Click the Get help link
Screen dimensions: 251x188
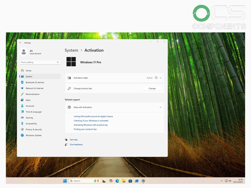click(74, 139)
